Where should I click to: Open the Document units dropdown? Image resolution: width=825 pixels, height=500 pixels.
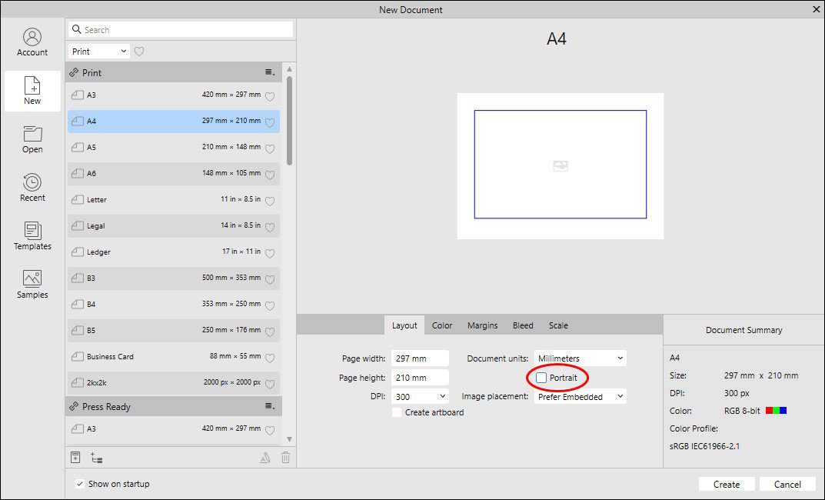(x=580, y=358)
